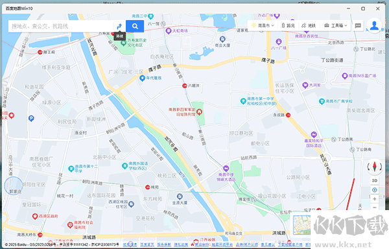Open the 服务条款 footer link
Screen dimensions: 389x249
(164, 244)
